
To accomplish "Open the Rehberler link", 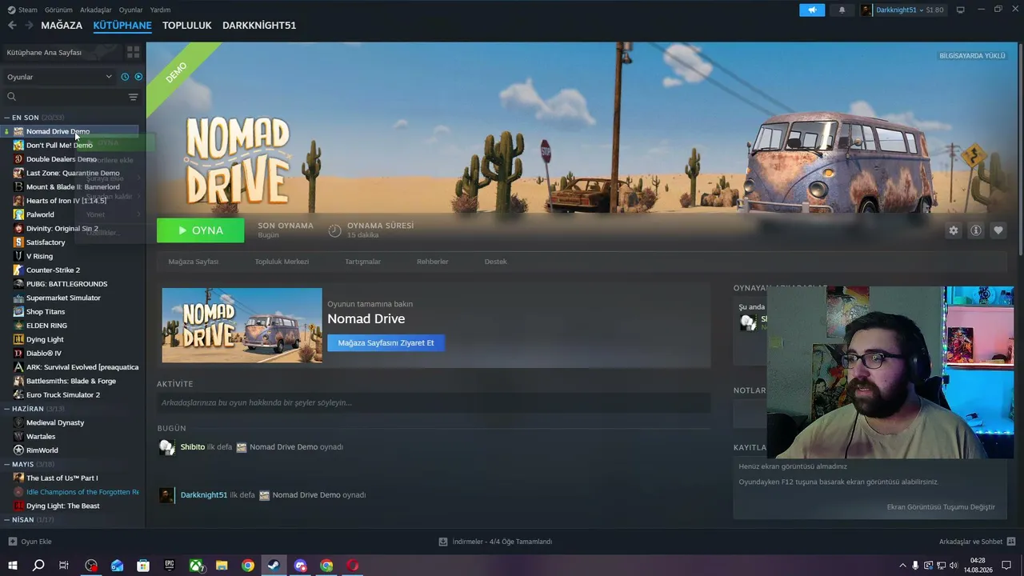I will pyautogui.click(x=432, y=262).
